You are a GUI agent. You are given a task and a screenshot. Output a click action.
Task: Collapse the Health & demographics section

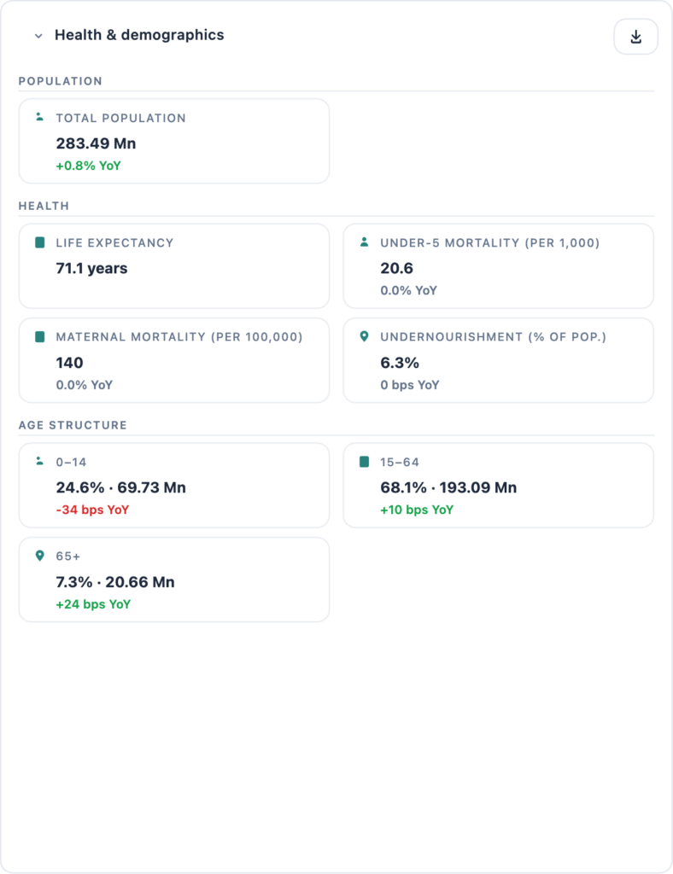pyautogui.click(x=38, y=36)
